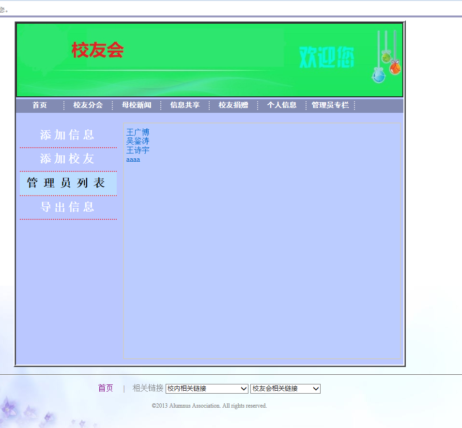The image size is (462, 428).
Task: Open the footer 首页 link
Action: tap(105, 387)
